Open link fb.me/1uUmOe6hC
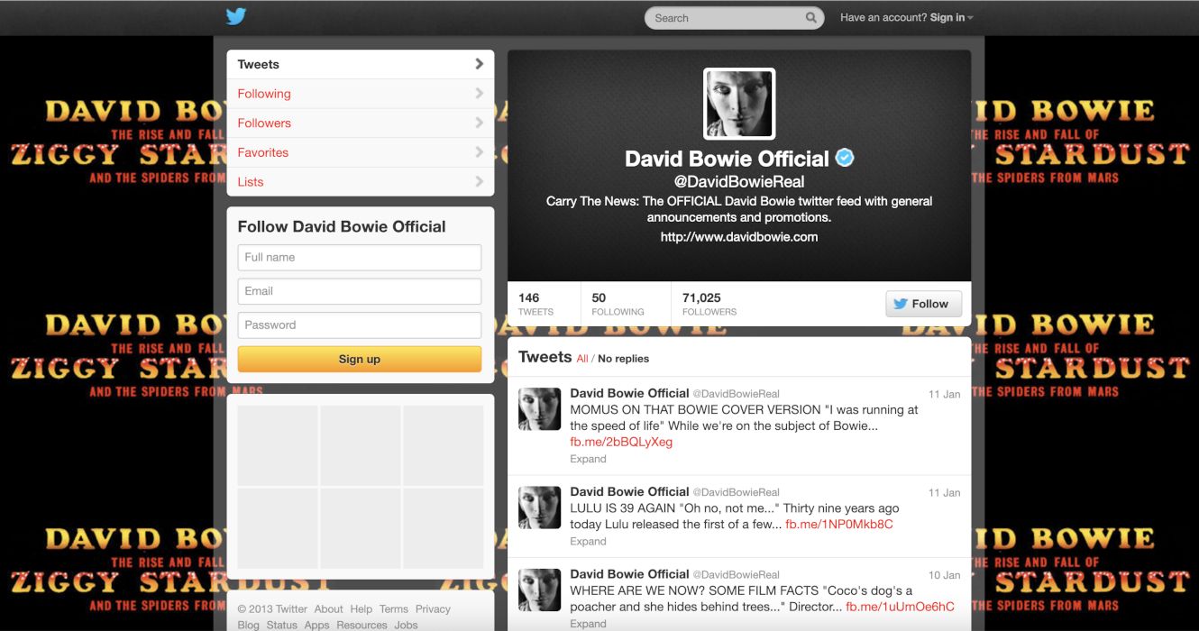This screenshot has width=1199, height=631. (x=900, y=607)
